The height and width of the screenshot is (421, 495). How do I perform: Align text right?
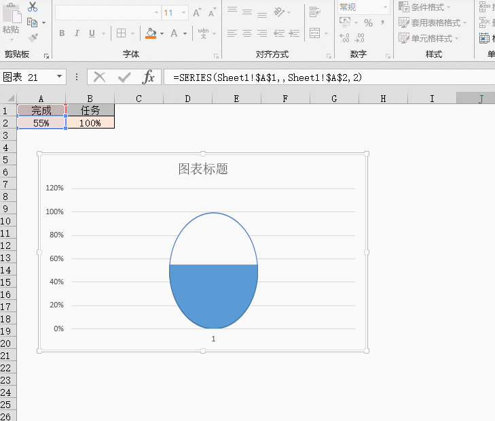[x=262, y=33]
